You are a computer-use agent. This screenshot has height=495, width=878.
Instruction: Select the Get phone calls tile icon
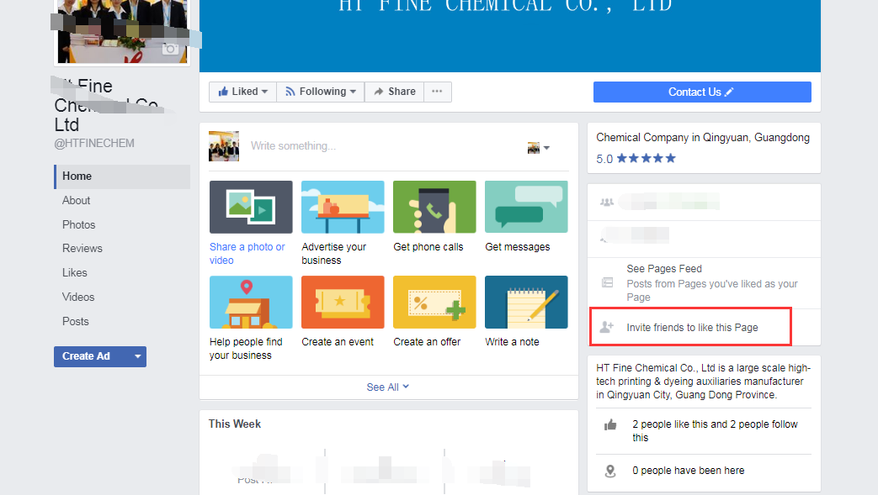click(434, 207)
